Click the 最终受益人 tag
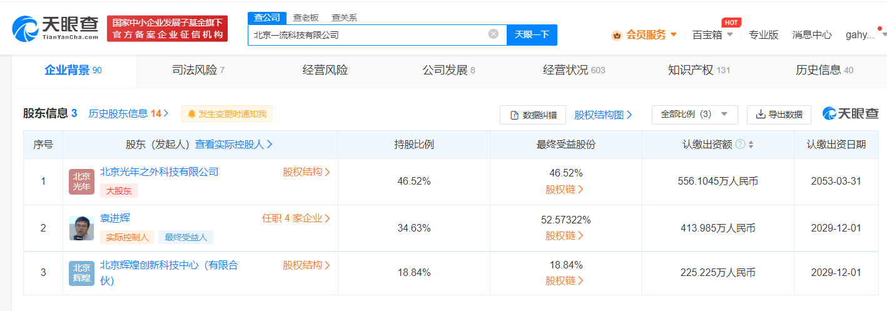 coord(186,237)
